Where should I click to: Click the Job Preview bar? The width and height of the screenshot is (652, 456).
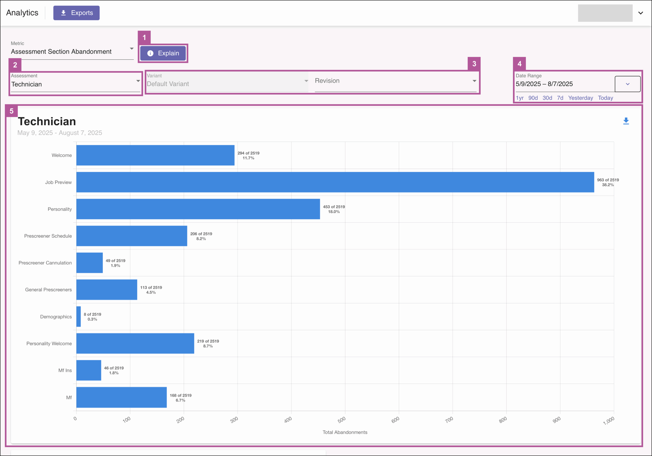[x=335, y=182]
